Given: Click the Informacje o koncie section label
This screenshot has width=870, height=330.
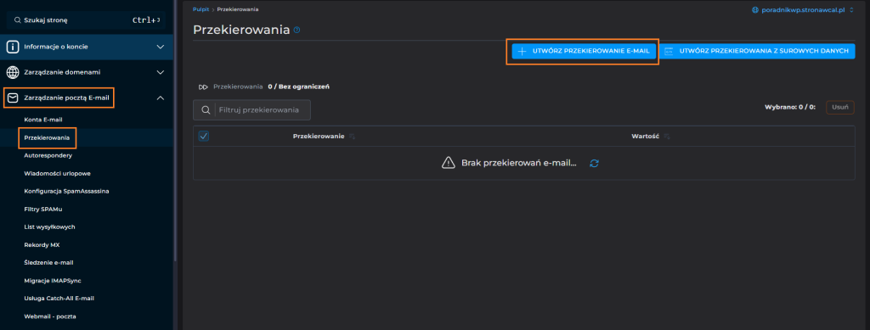Looking at the screenshot, I should point(56,47).
